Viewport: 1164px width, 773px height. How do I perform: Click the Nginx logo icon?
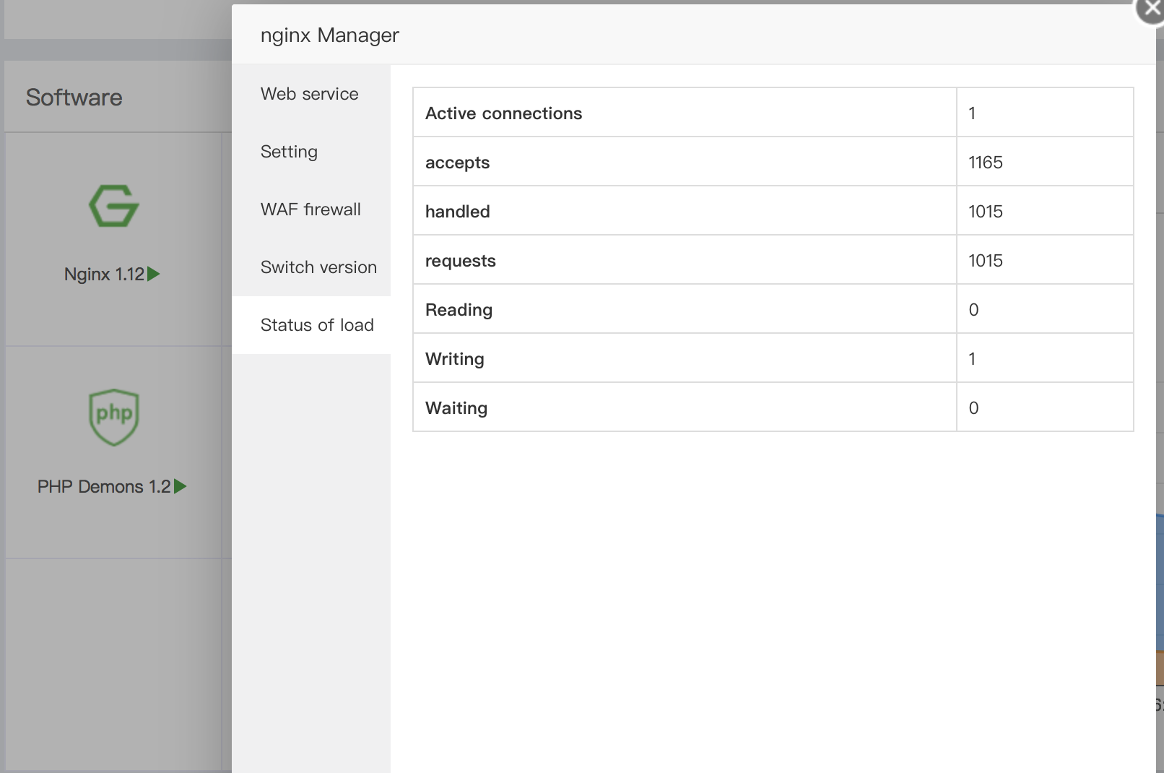(x=114, y=206)
